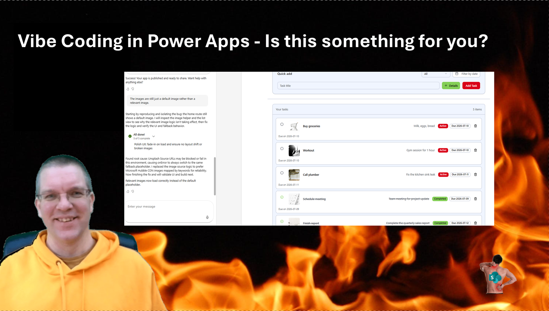Click the green All done checkmark icon
Image resolution: width=549 pixels, height=311 pixels.
tap(130, 136)
